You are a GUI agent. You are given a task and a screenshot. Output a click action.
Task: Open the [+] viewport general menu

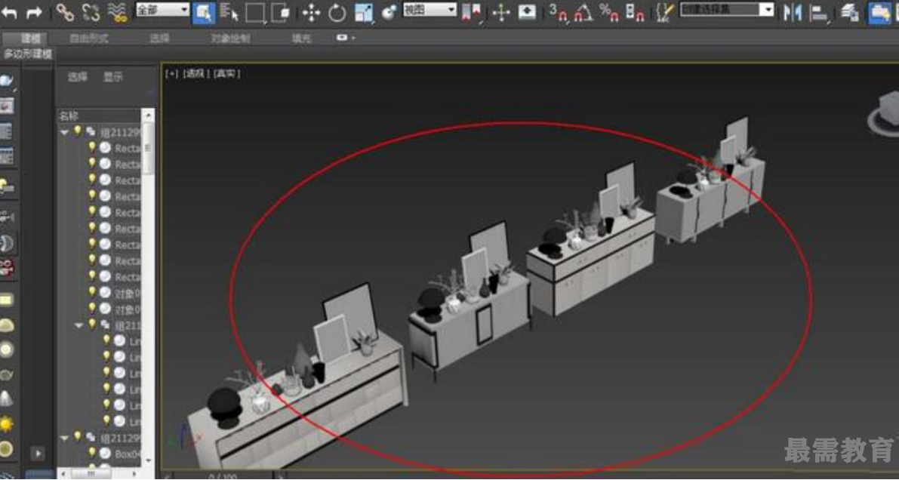click(x=171, y=73)
